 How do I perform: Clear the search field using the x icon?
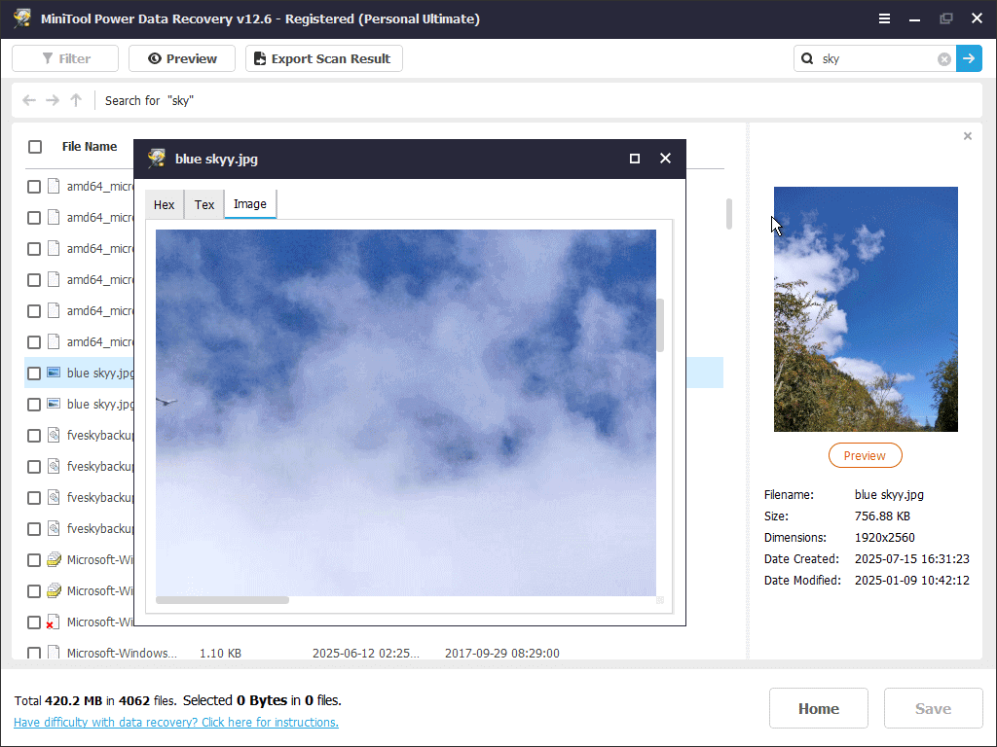942,58
